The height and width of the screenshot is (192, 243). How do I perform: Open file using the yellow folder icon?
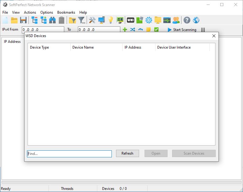[x=14, y=20]
